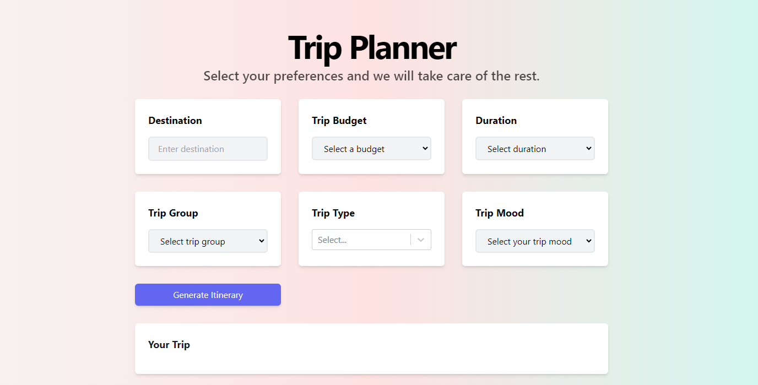
Task: Click the Select your preferences subtitle text
Action: 371,76
